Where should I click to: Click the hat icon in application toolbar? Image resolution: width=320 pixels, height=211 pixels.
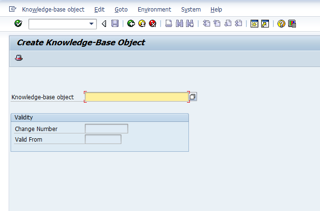pyautogui.click(x=19, y=58)
